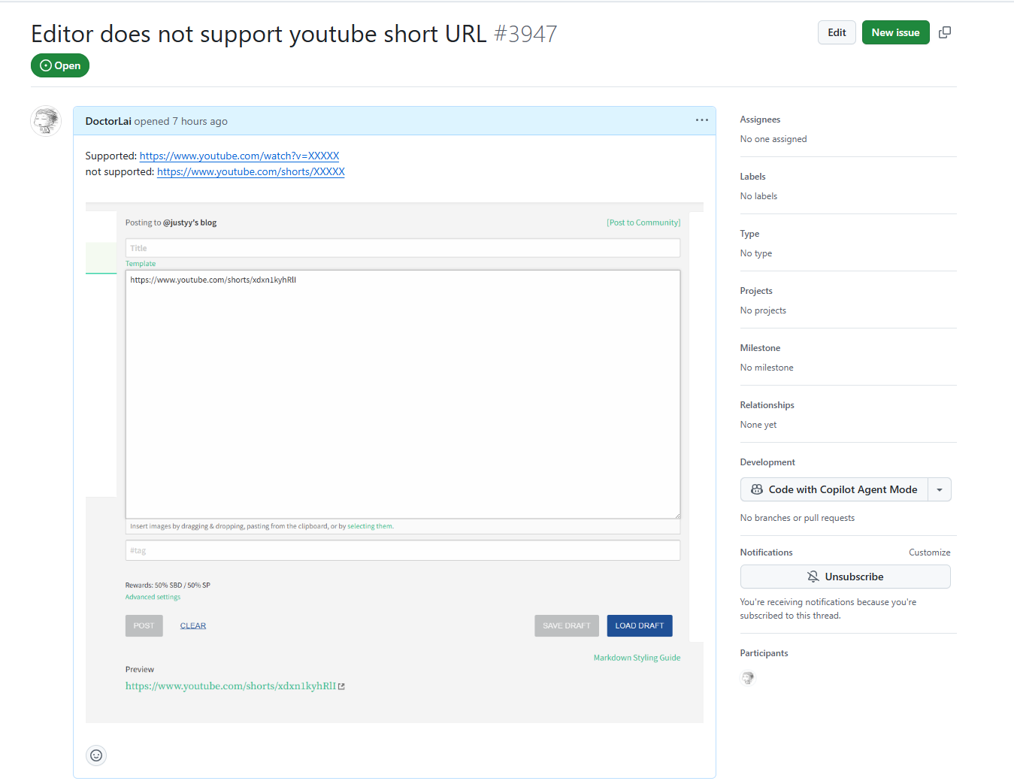1014x784 pixels.
Task: Open the youtube.com/watch?v=XXXXX link
Action: pos(239,156)
